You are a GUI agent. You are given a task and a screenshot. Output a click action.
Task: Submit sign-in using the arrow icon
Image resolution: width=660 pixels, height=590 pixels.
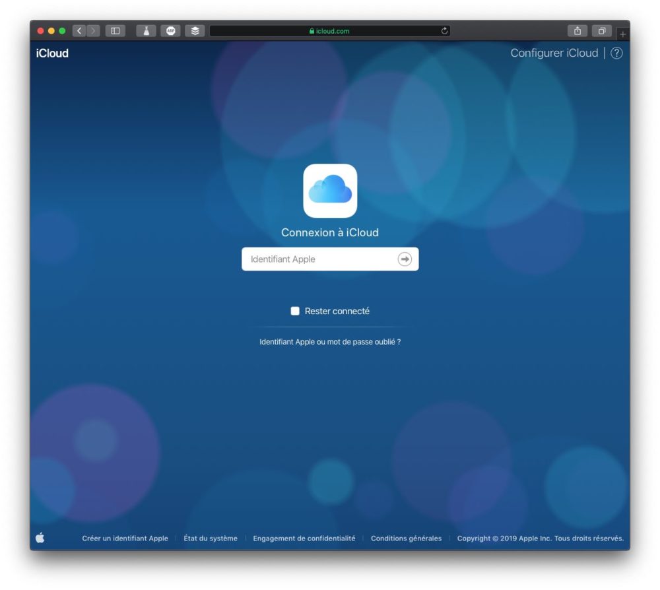[404, 259]
